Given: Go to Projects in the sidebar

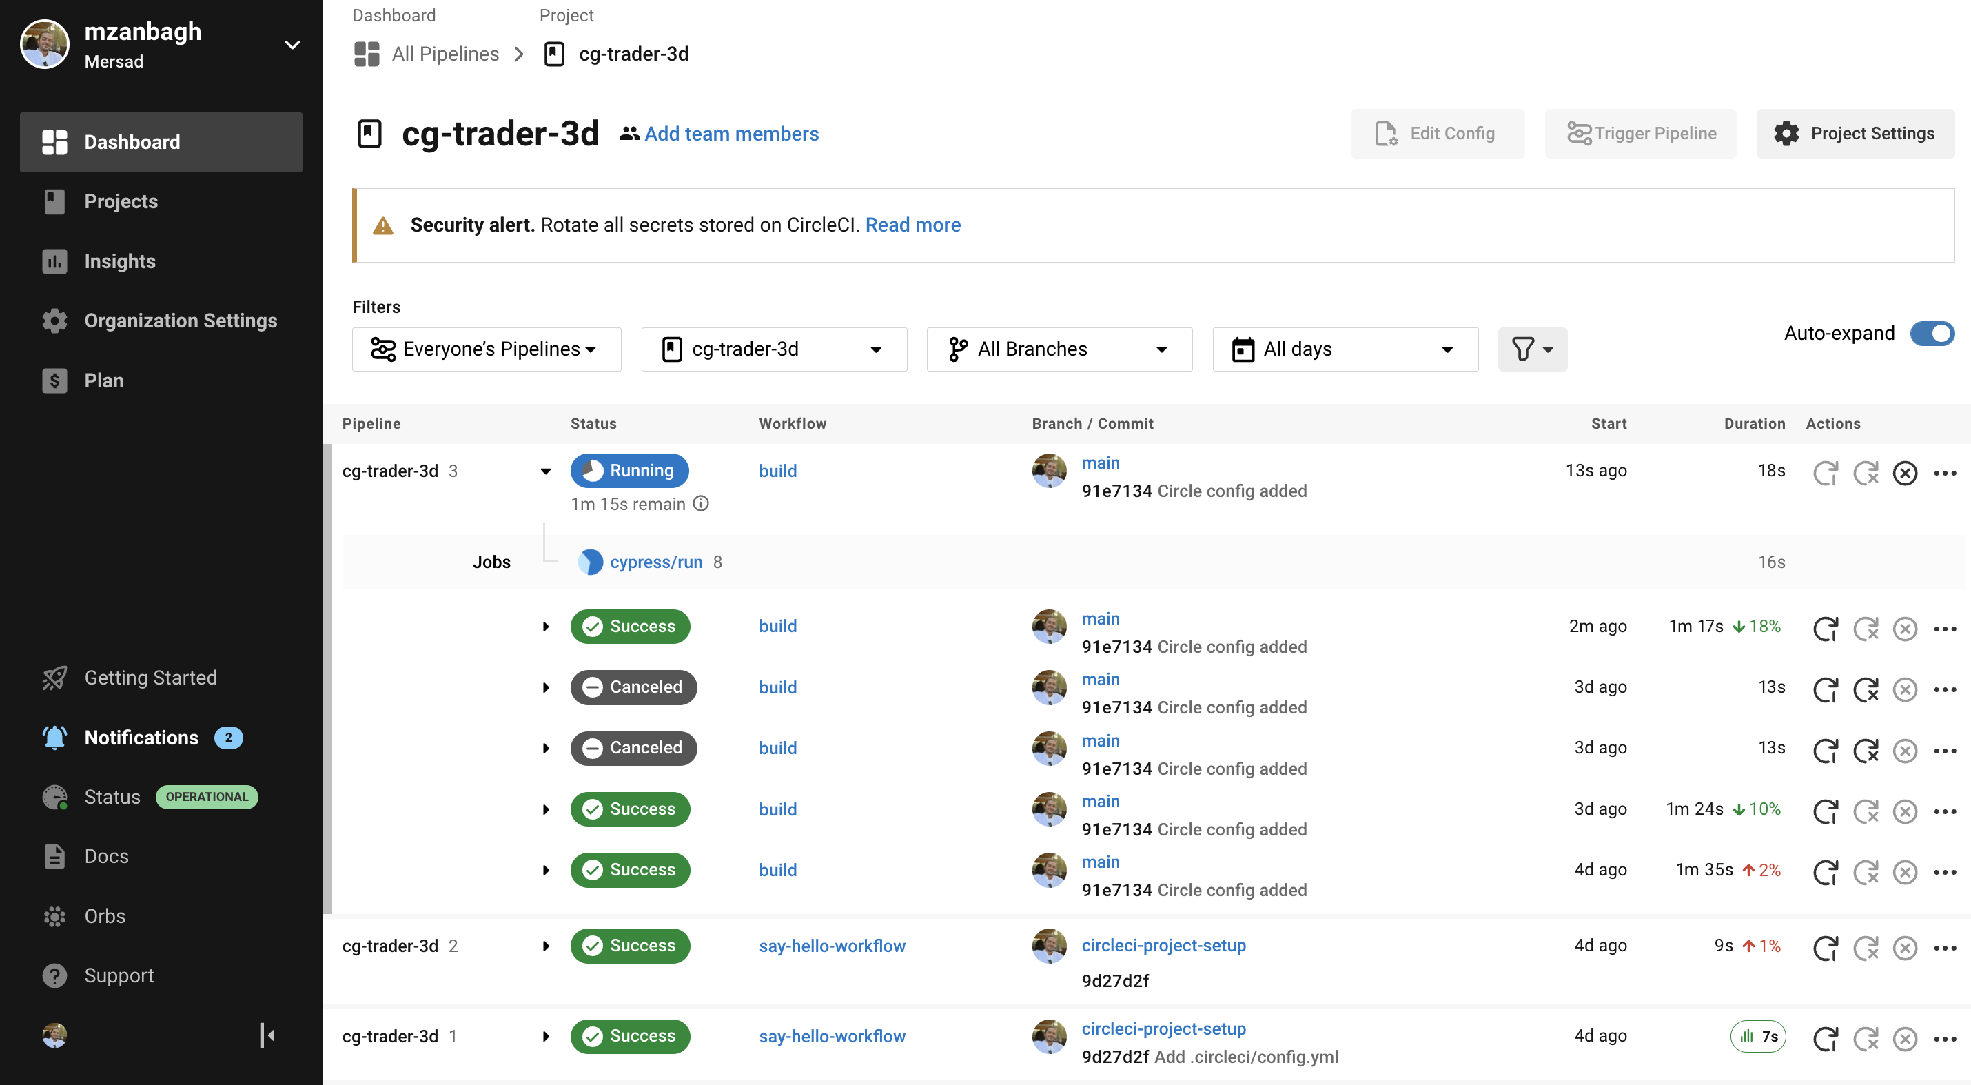Looking at the screenshot, I should [x=121, y=201].
